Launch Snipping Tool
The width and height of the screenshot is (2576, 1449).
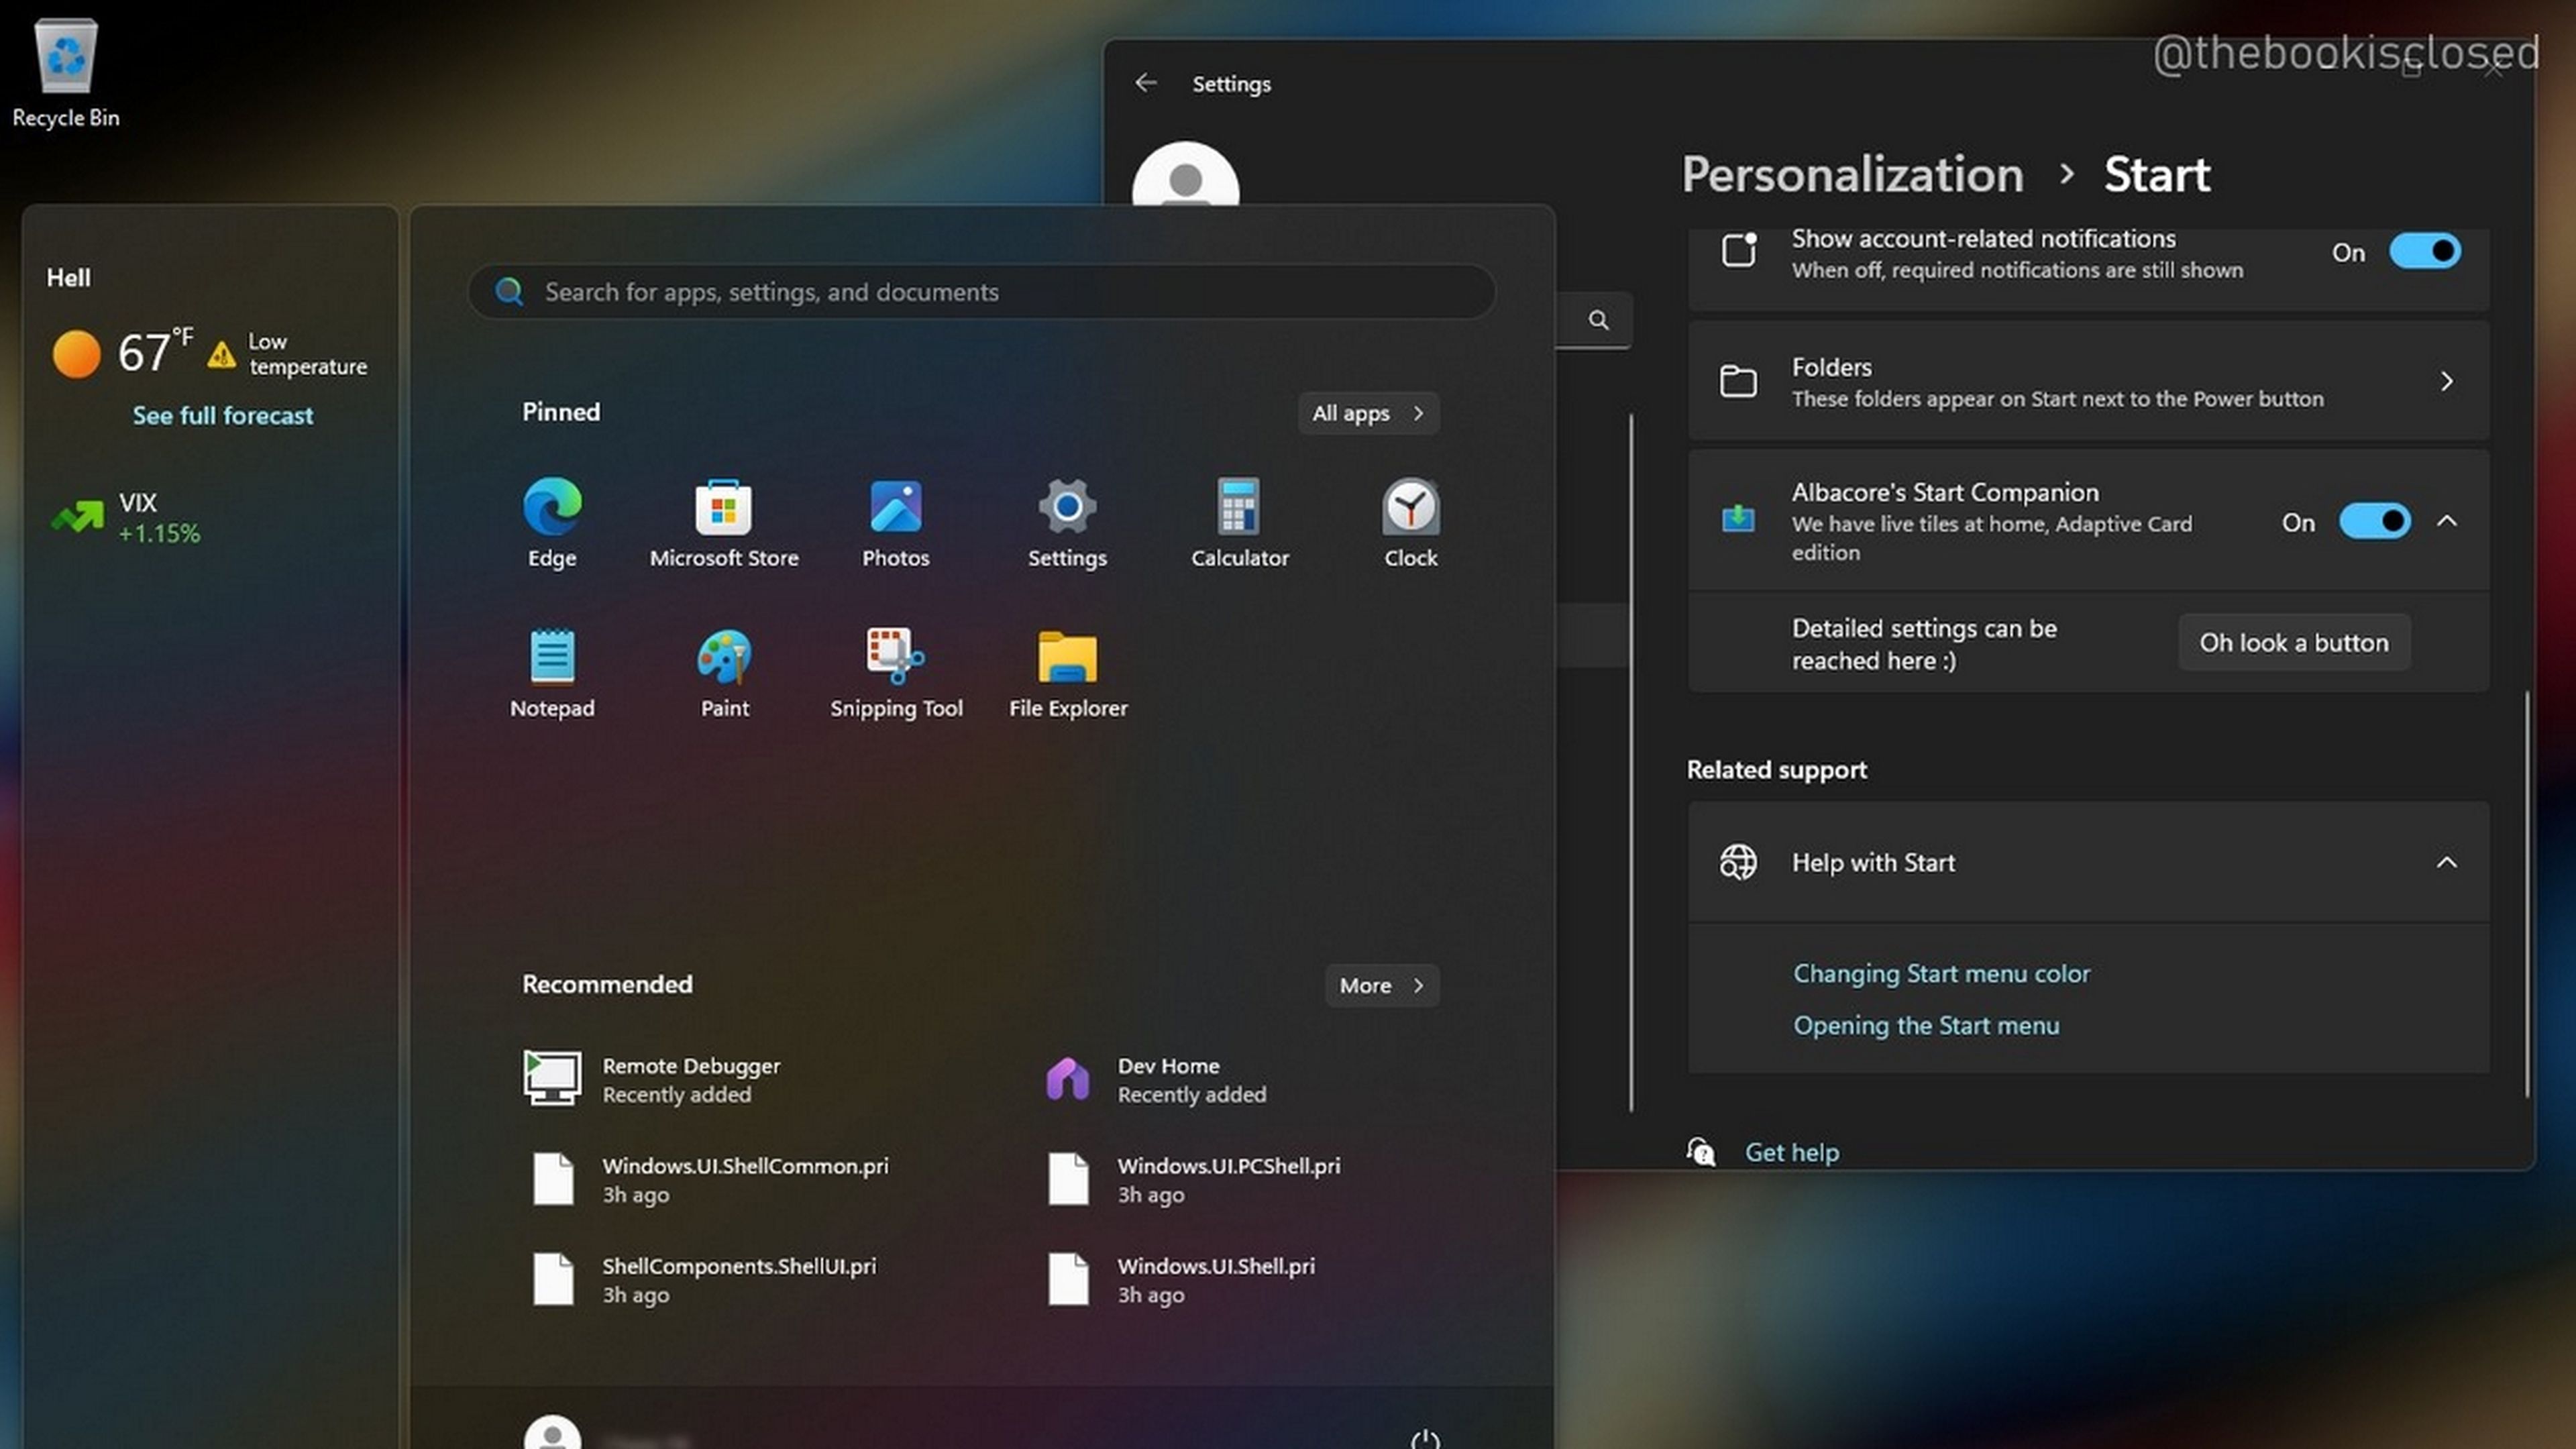coord(896,673)
